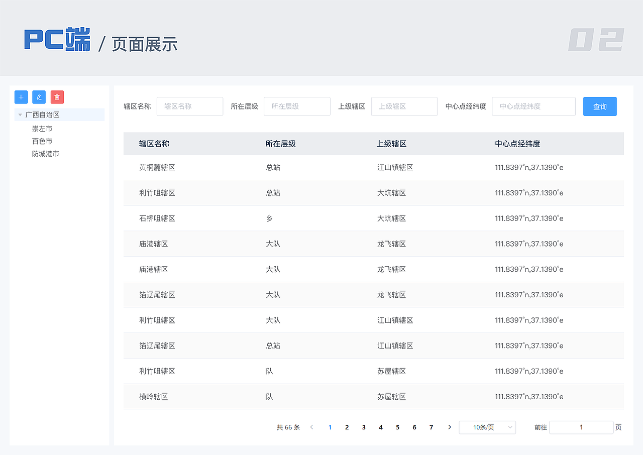
Task: Click the 辖区名称 search input field
Action: click(x=190, y=106)
